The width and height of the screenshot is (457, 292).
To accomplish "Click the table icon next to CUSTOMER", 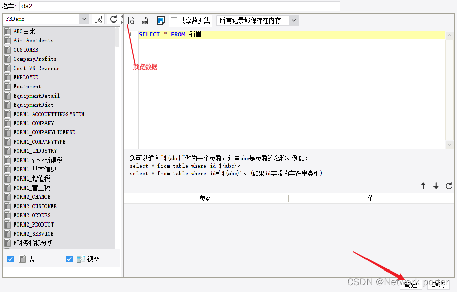I will tap(8, 50).
